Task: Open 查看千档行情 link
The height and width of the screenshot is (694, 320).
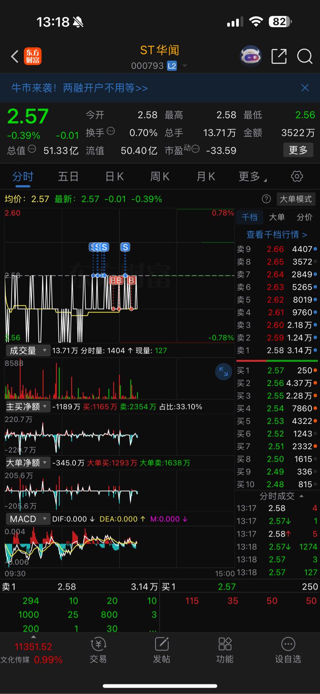Action: (277, 235)
